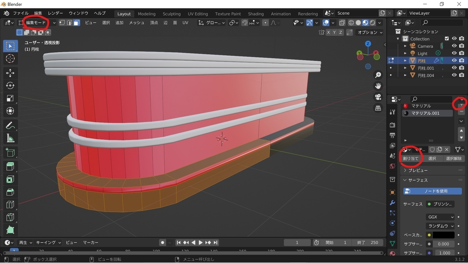Viewport: 468px width, 263px height.
Task: Hide the Camera object with its eye icon
Action: click(454, 46)
